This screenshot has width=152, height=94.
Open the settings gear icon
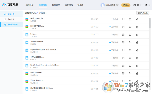click(x=138, y=5)
